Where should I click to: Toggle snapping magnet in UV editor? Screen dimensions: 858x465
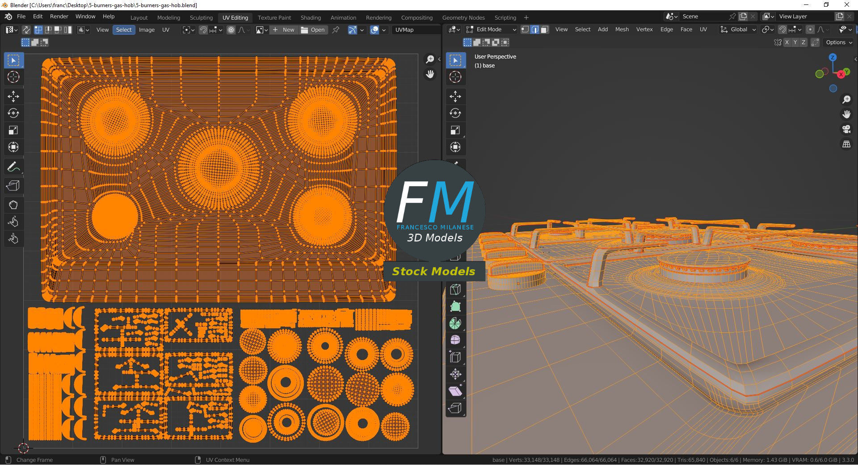203,30
